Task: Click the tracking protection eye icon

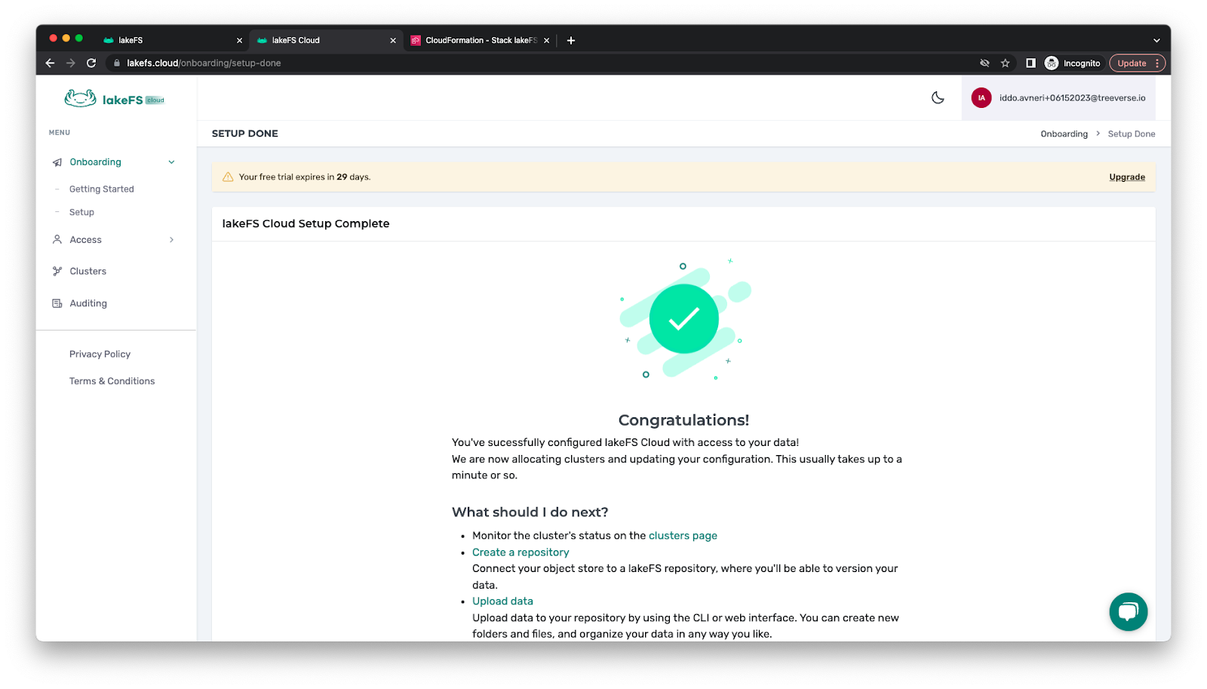Action: coord(984,63)
